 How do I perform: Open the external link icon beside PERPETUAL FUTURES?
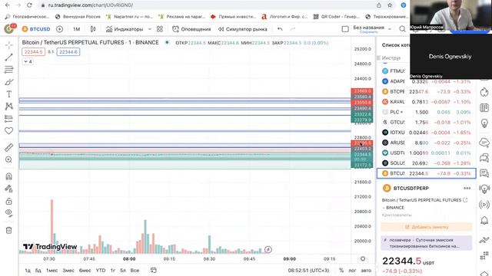[465, 200]
